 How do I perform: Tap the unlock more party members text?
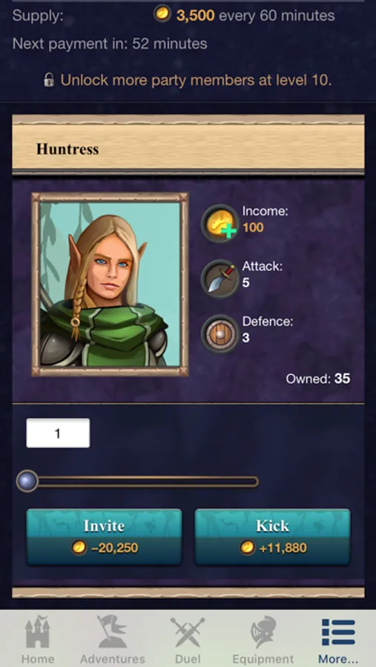(196, 79)
